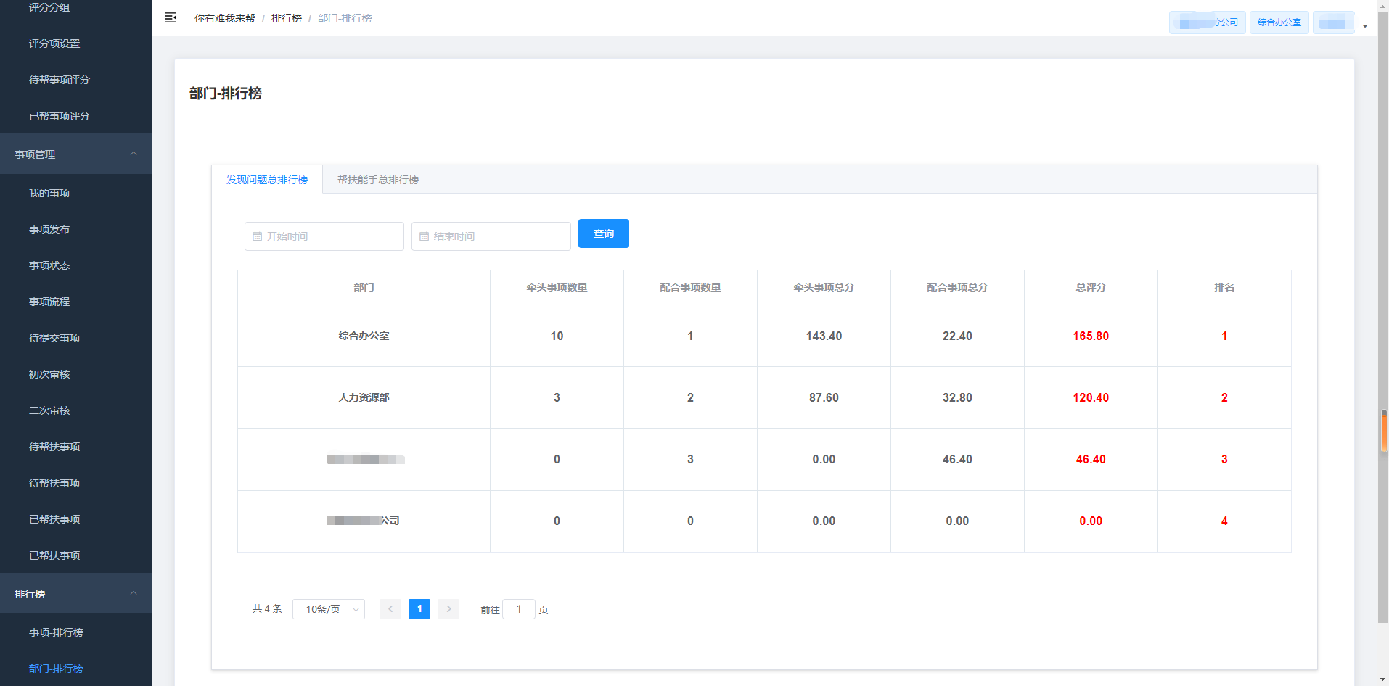The width and height of the screenshot is (1389, 686).
Task: Open 评分分组 in sidebar
Action: click(x=76, y=9)
